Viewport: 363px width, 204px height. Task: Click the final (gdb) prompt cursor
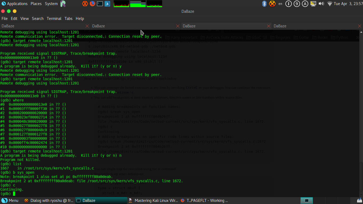coord(14,194)
